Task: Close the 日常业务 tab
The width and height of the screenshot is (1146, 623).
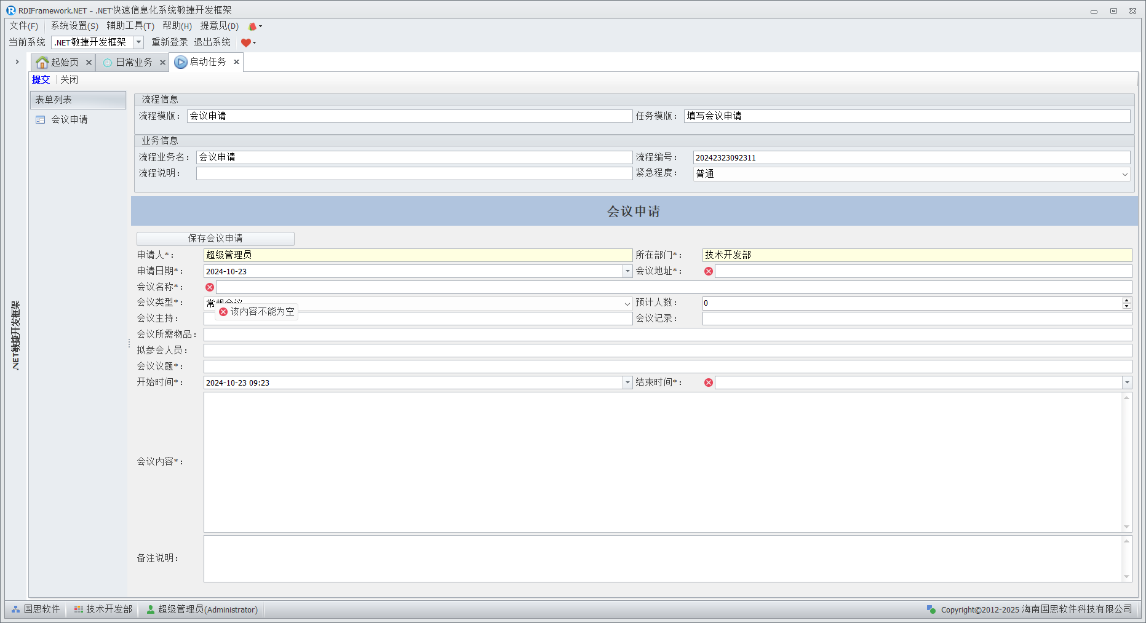Action: click(x=162, y=63)
